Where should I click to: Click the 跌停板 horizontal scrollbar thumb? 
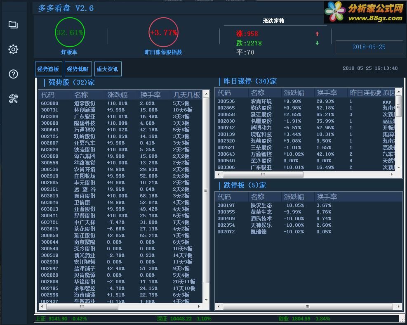pyautogui.click(x=308, y=307)
